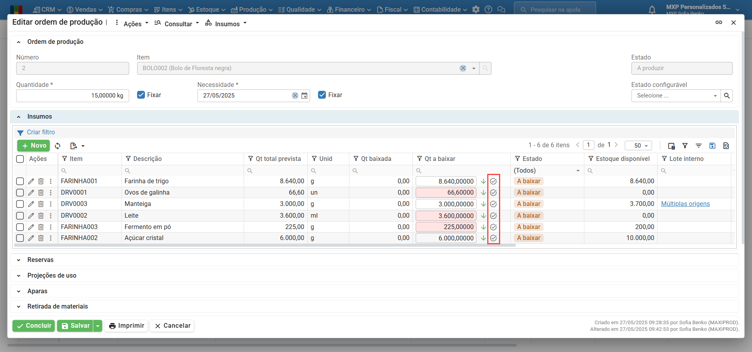Open the Consultar menu
This screenshot has height=352, width=752.
[x=177, y=23]
